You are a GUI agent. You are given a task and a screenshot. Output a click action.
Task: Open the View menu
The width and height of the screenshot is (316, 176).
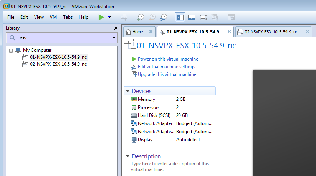tap(39, 17)
